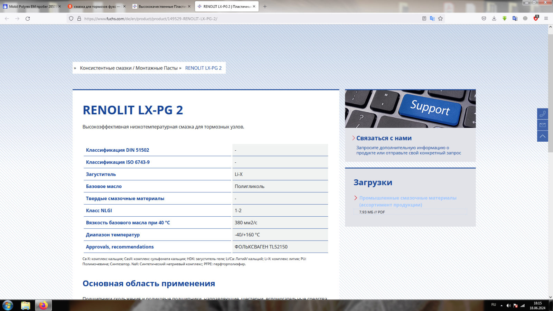This screenshot has width=553, height=311.
Task: Switch the RU input language indicator
Action: (x=494, y=305)
